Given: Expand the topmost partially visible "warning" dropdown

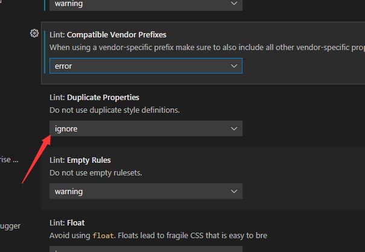Looking at the screenshot, I should (x=145, y=4).
